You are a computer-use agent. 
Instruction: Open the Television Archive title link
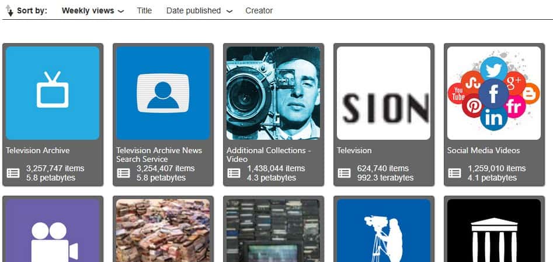[x=38, y=150]
